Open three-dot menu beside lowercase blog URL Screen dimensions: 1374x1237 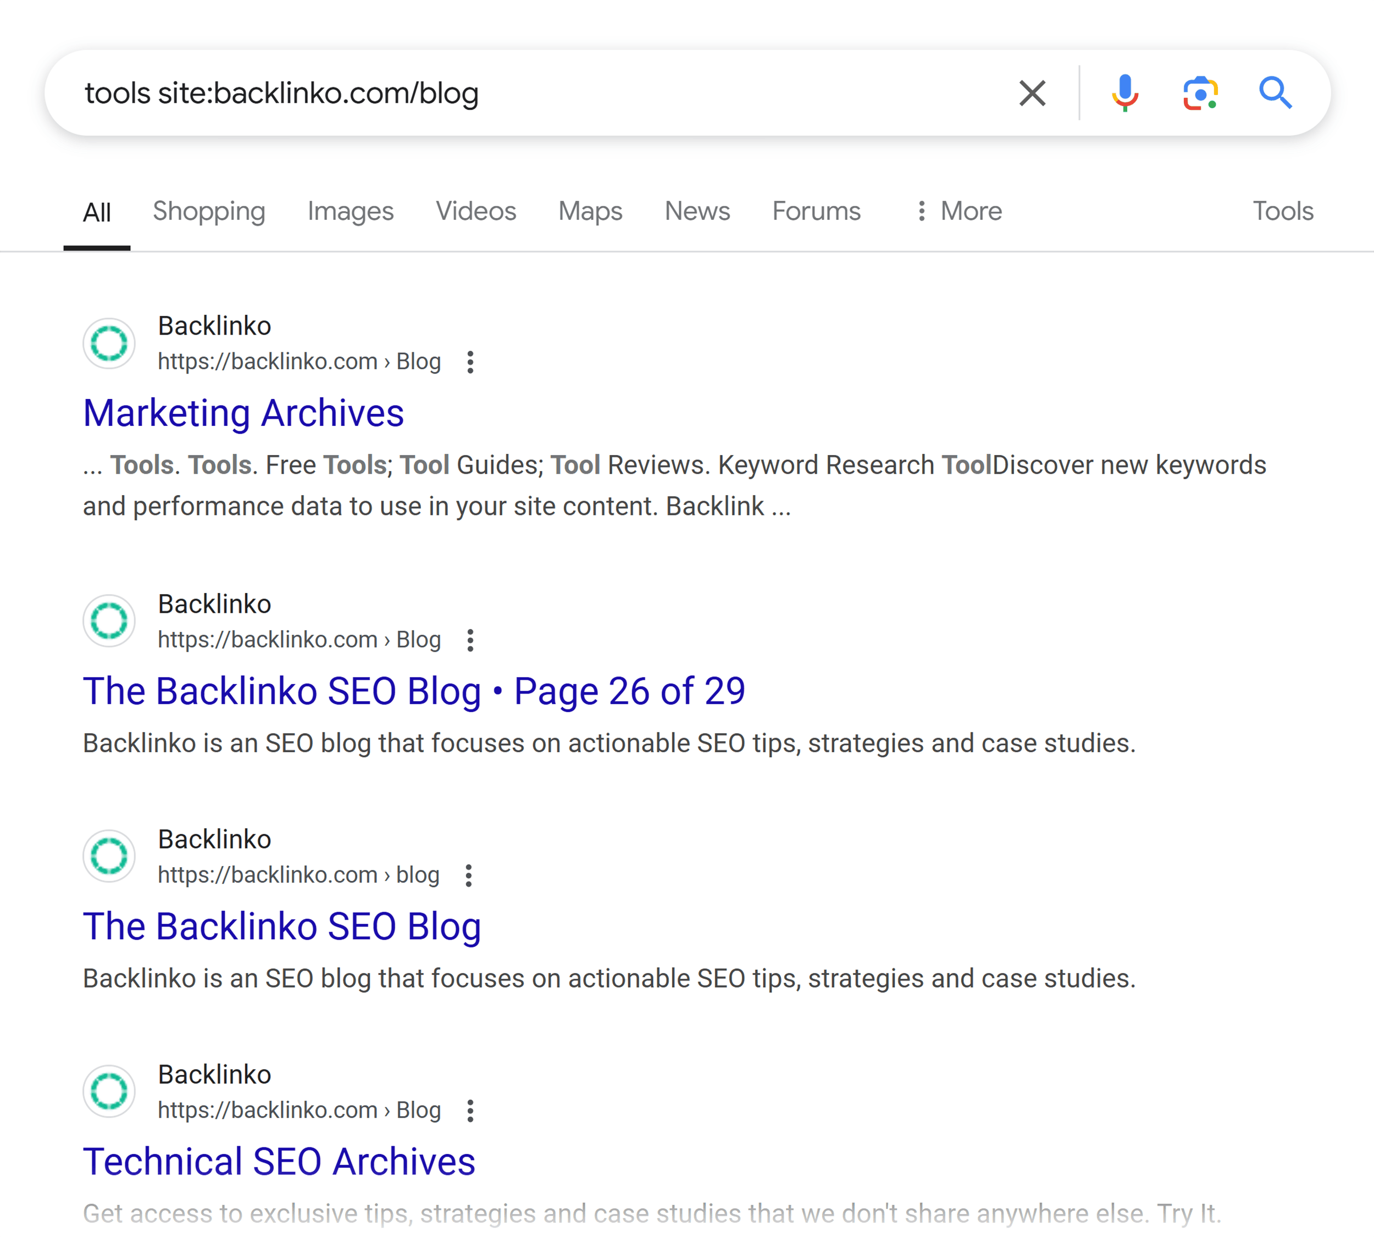[x=468, y=875]
